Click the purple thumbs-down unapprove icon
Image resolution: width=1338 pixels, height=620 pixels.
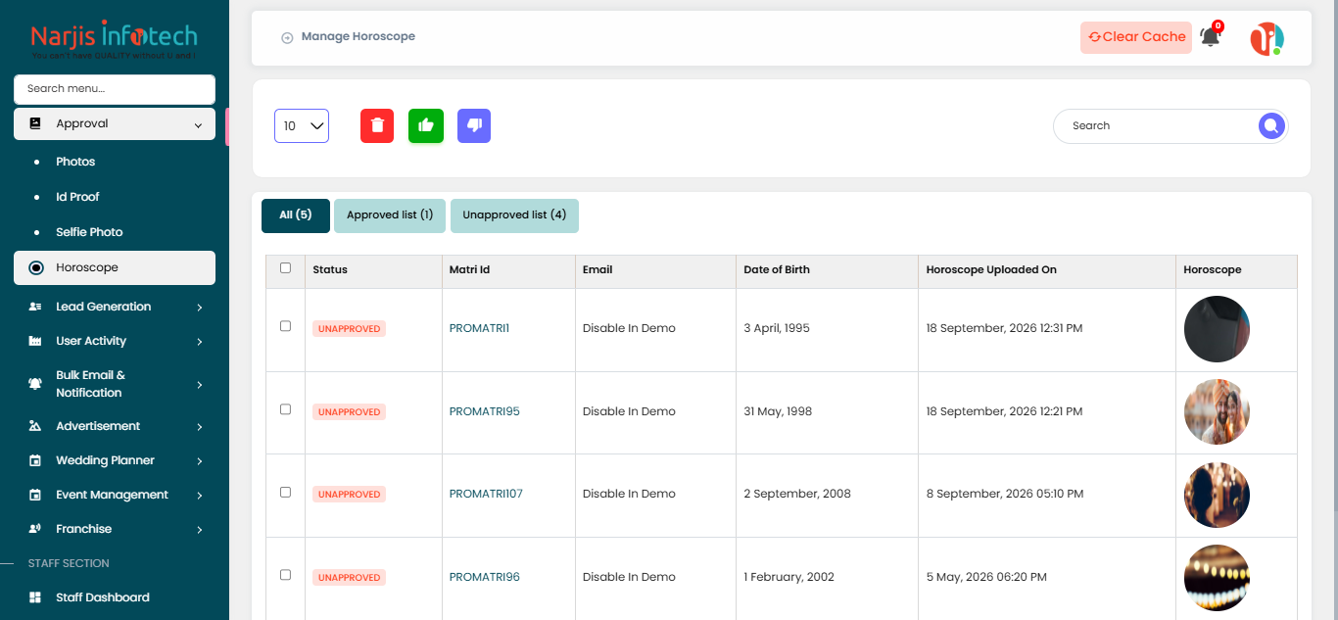474,125
